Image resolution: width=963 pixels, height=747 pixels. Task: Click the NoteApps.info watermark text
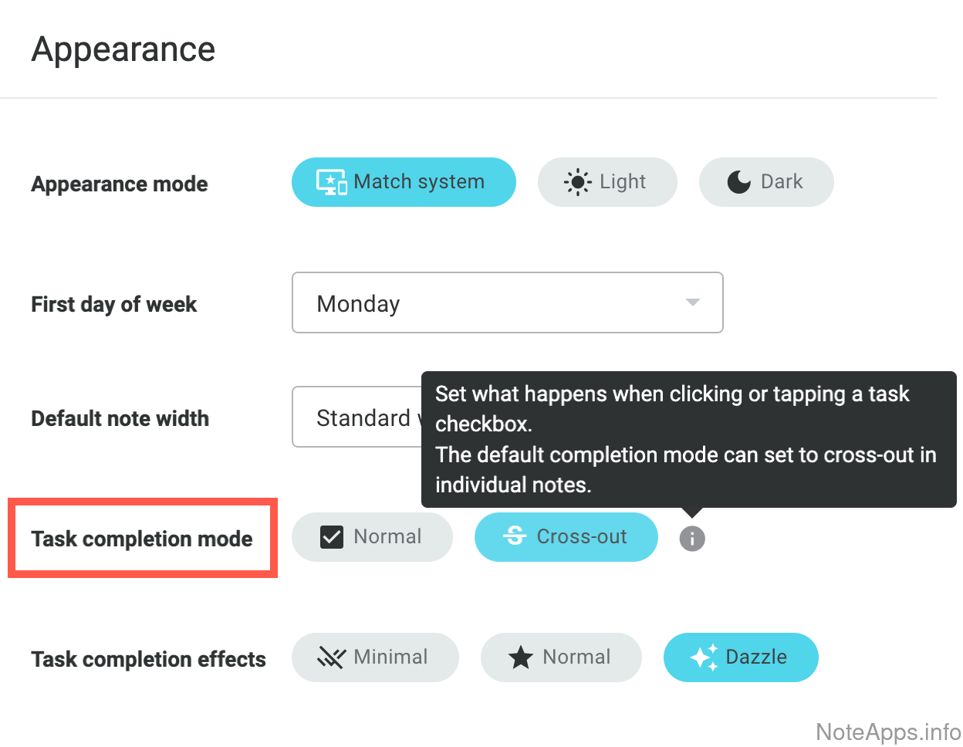pos(887,732)
